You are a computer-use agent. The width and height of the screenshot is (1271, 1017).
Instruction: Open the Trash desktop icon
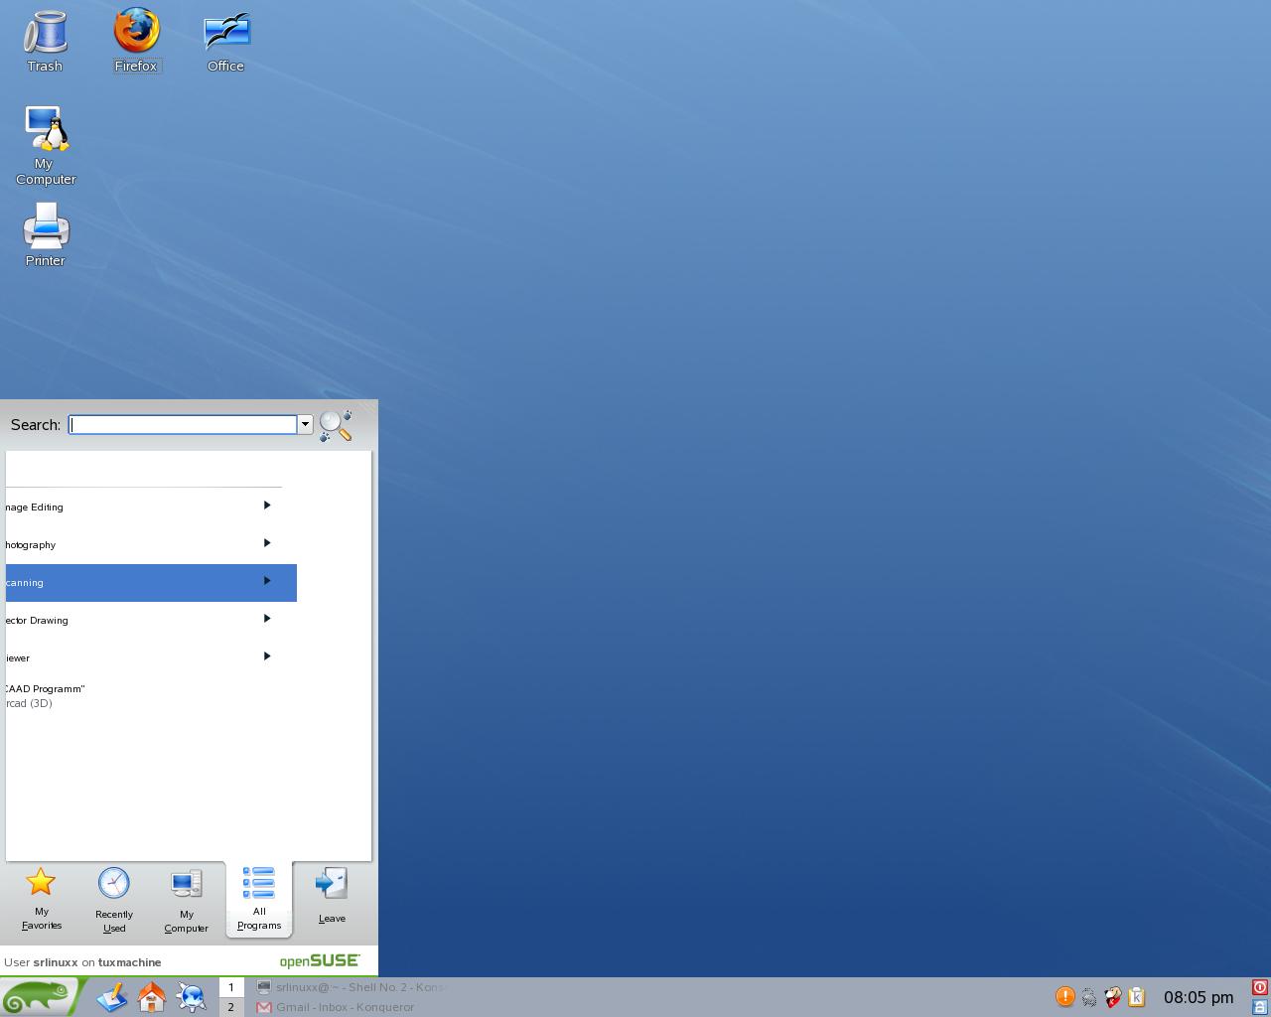click(45, 41)
